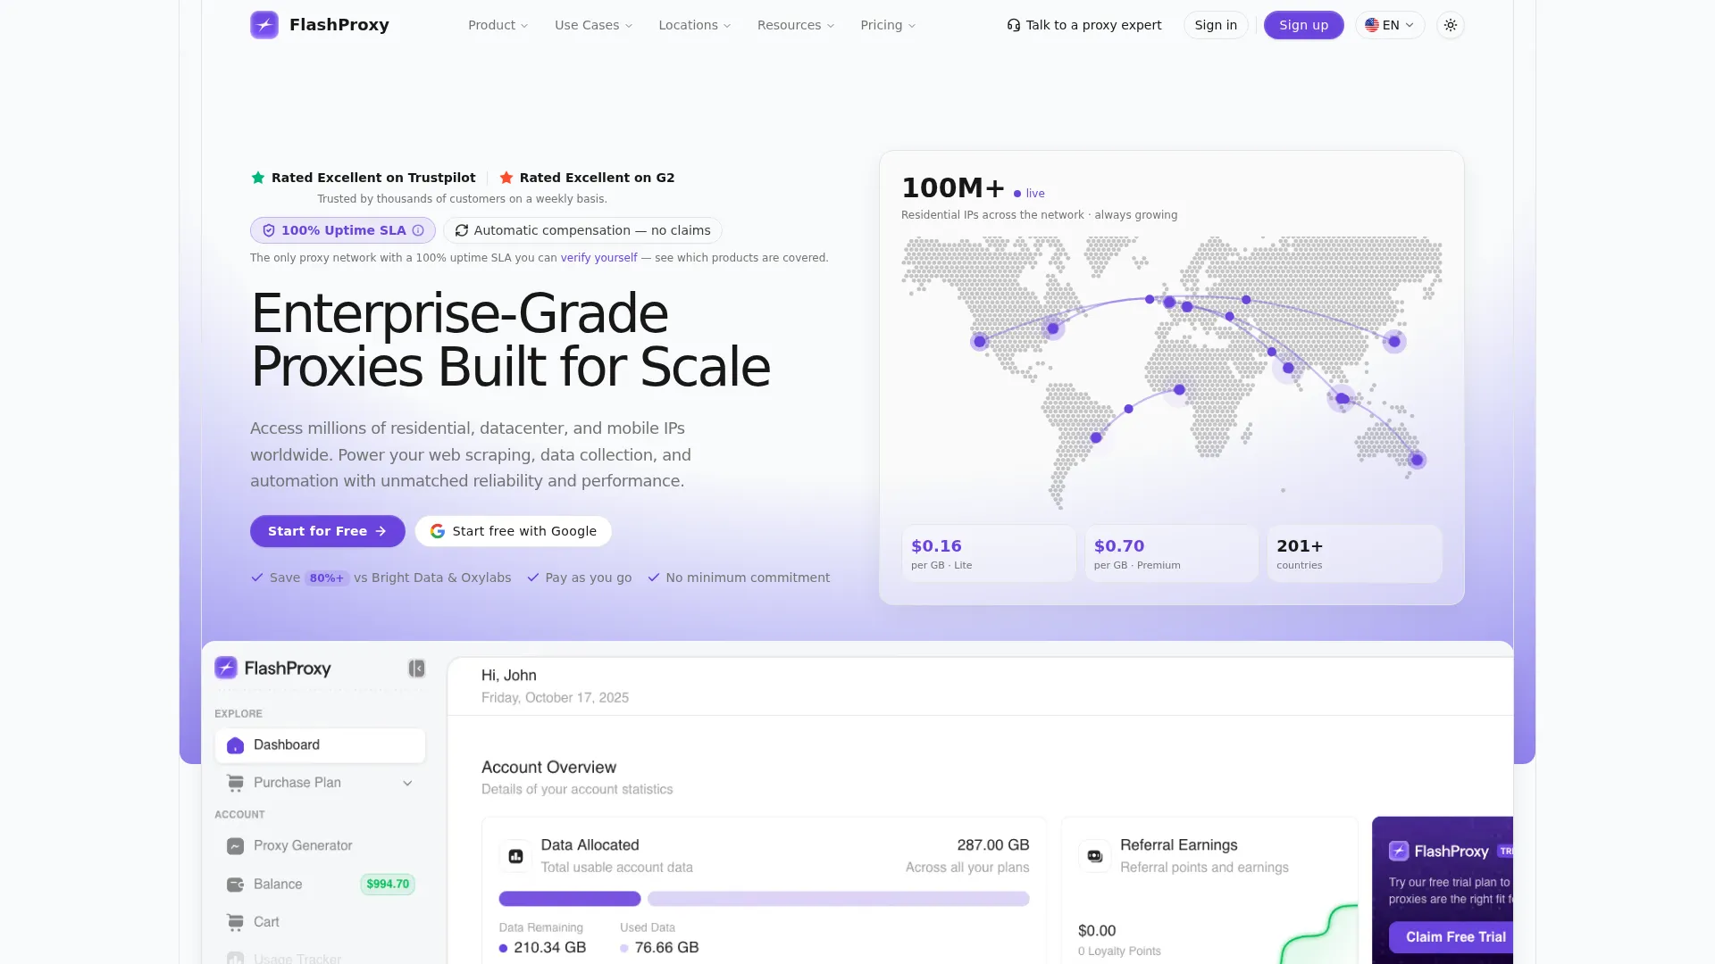
Task: Click the info icon on Uptime SLA badge
Action: click(x=418, y=230)
